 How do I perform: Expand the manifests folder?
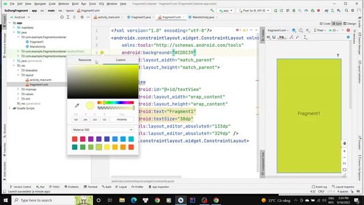(x=14, y=28)
